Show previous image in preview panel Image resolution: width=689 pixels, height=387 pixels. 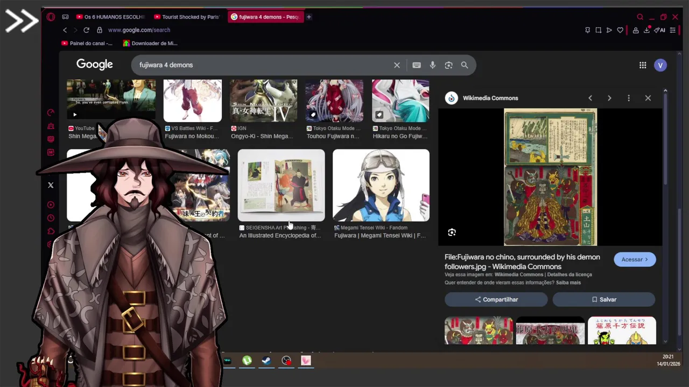590,98
